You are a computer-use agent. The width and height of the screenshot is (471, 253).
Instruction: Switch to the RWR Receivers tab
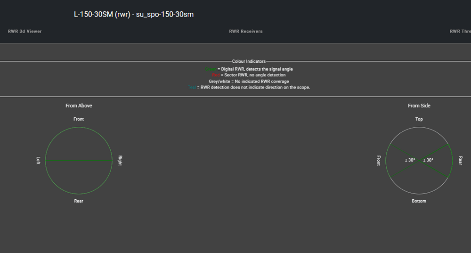[245, 32]
